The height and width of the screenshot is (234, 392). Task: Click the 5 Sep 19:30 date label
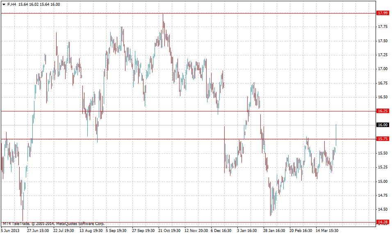[x=116, y=230]
